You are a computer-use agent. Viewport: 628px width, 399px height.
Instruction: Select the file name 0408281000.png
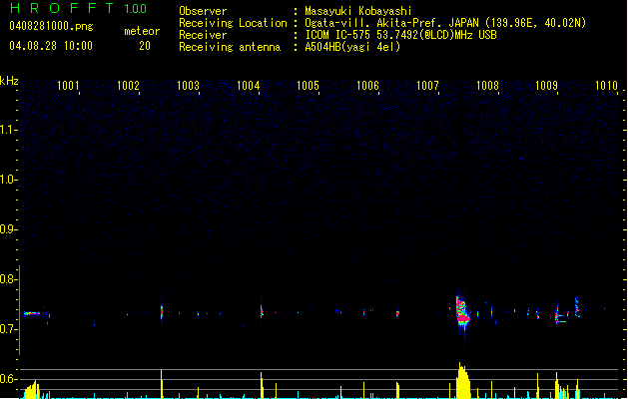[x=51, y=26]
